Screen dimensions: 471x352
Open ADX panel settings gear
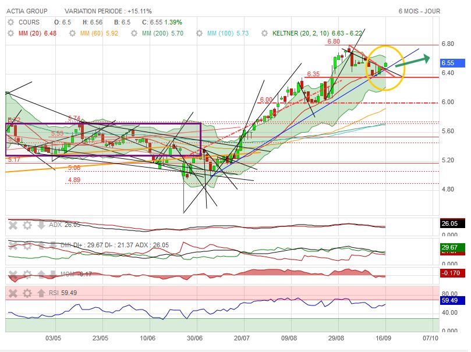coord(27,225)
